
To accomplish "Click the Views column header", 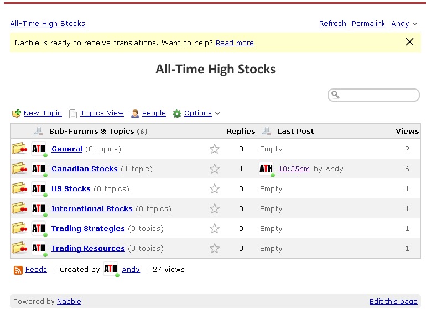I will click(x=407, y=131).
